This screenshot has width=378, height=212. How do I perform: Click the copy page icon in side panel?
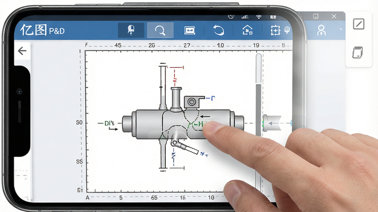[x=357, y=52]
